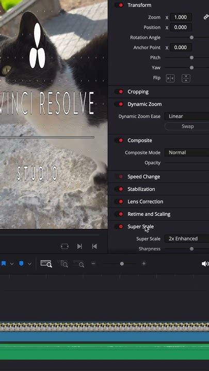
Task: Click the Yaw slider handle
Action: click(x=191, y=68)
